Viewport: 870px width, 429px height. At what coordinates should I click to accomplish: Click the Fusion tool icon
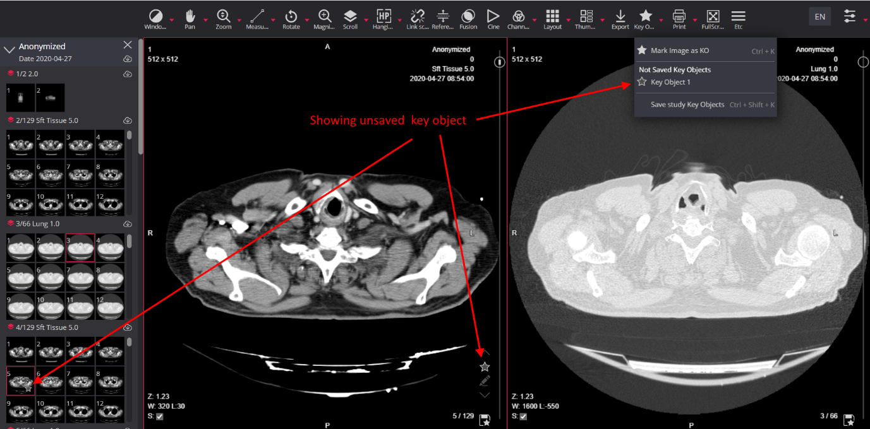(x=468, y=16)
